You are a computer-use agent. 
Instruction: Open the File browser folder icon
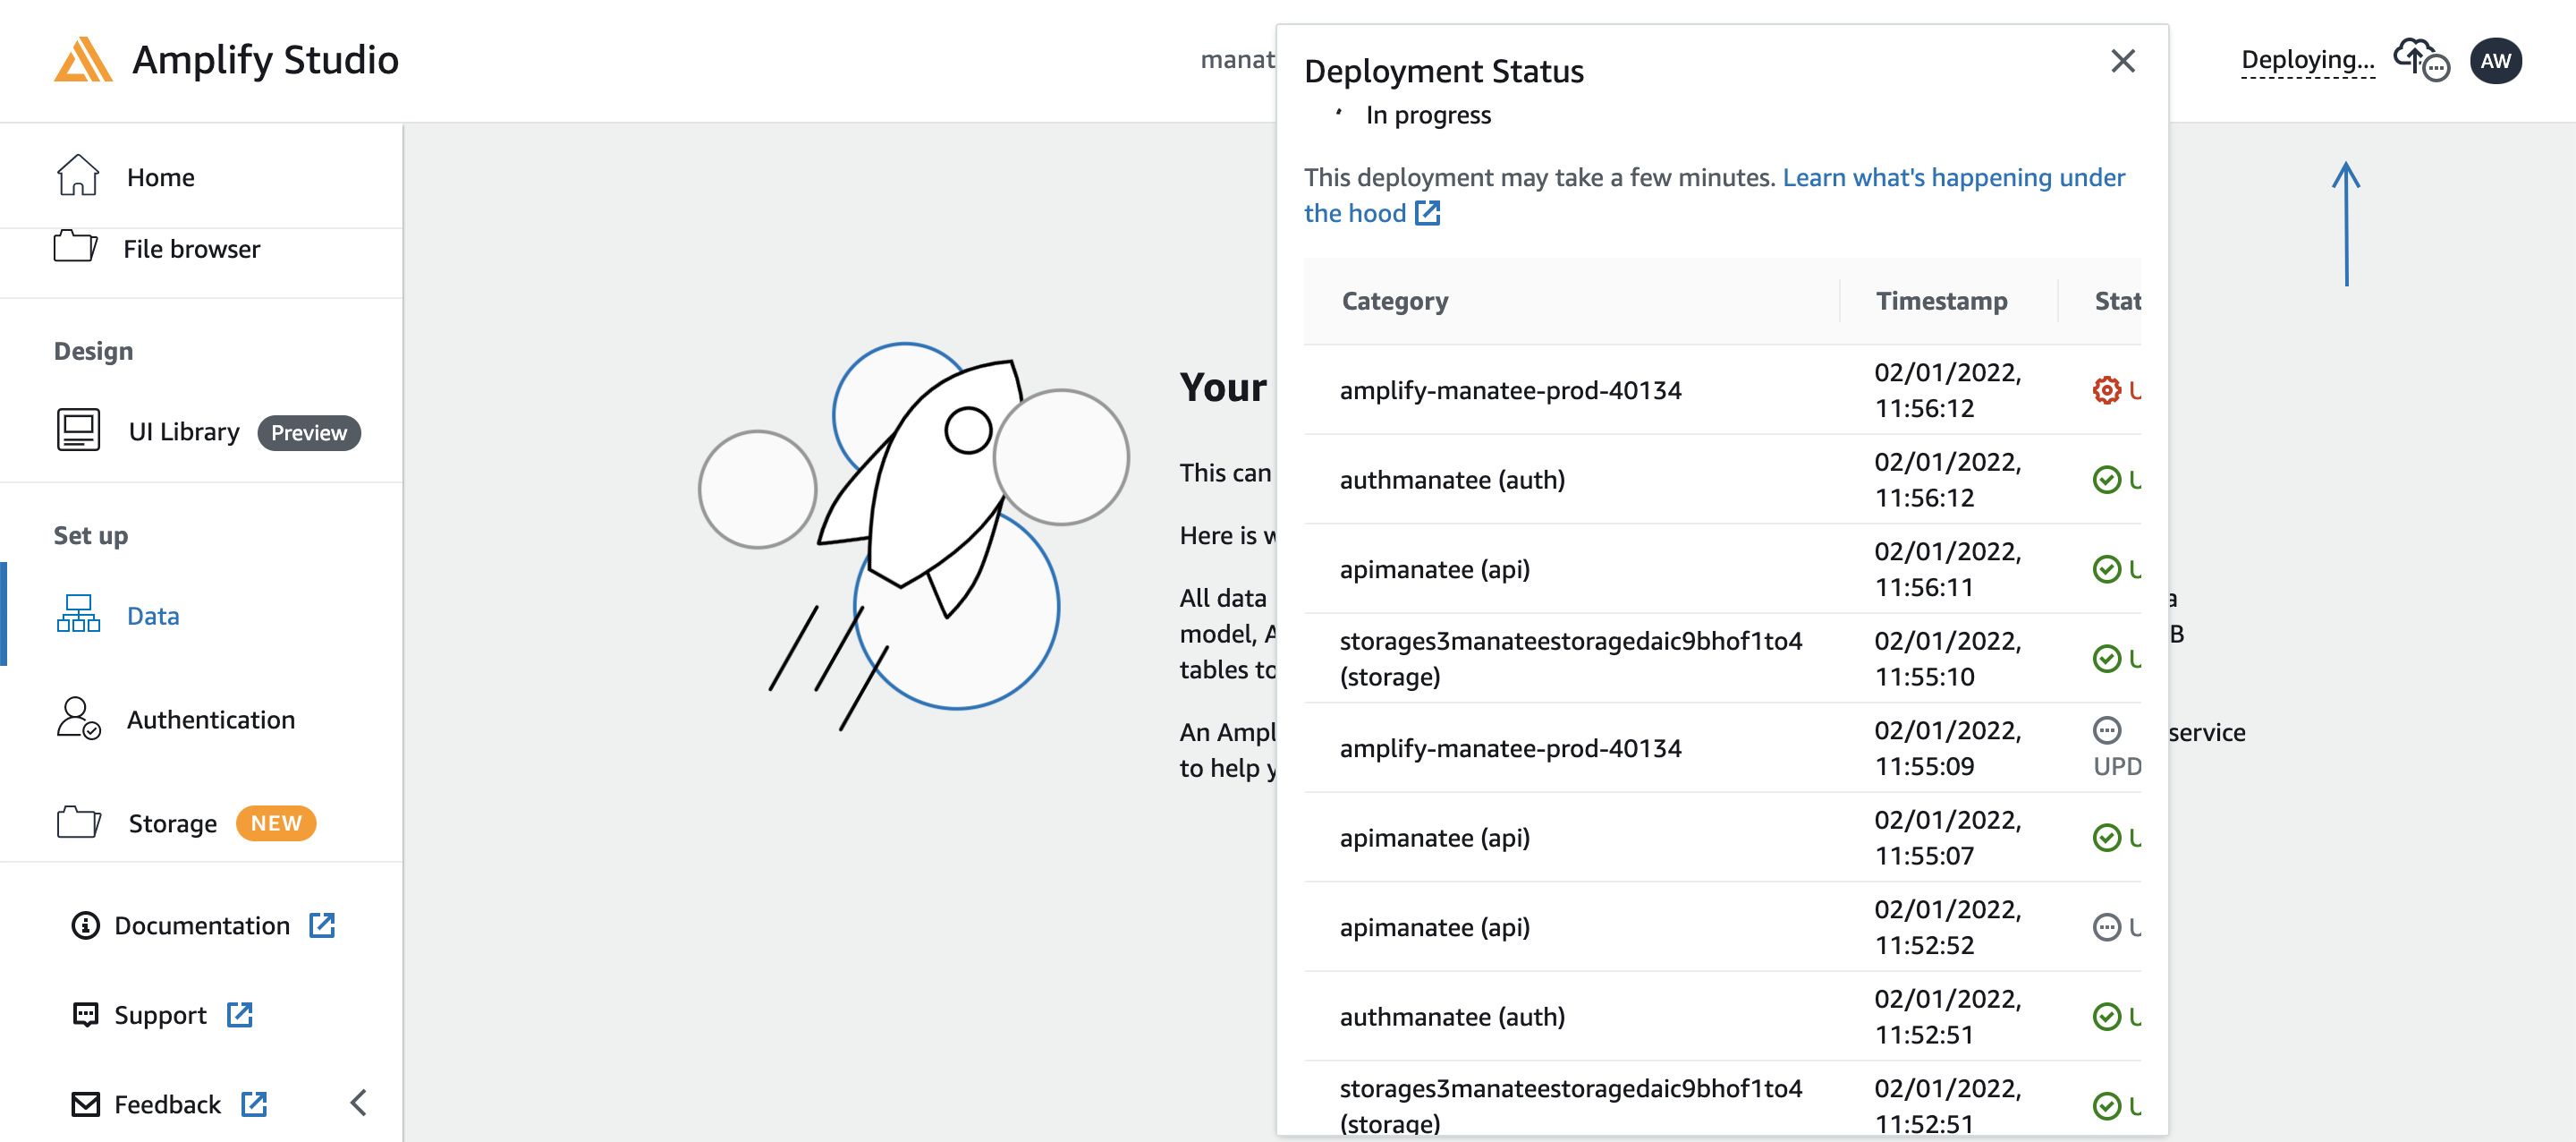[76, 247]
